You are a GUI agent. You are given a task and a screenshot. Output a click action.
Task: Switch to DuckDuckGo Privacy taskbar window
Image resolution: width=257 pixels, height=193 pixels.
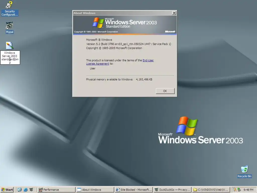[x=172, y=190]
